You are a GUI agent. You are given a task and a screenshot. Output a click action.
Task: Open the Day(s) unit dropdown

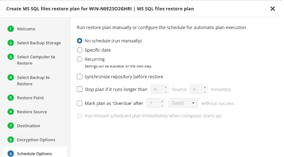click(183, 104)
